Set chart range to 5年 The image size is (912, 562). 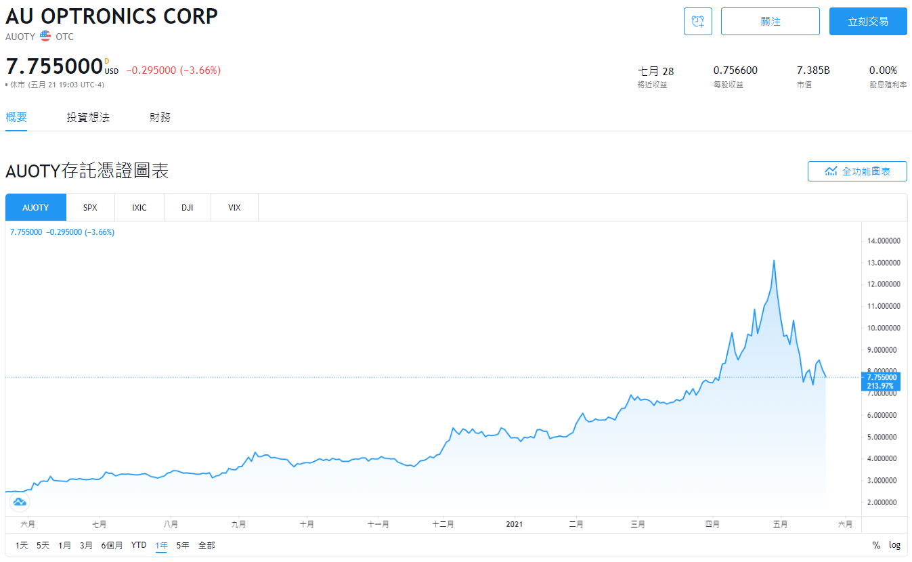(x=183, y=545)
